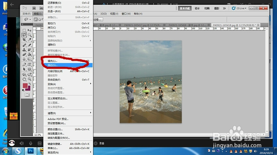Open the foreground color swatch
The width and height of the screenshot is (277, 155).
click(25, 86)
